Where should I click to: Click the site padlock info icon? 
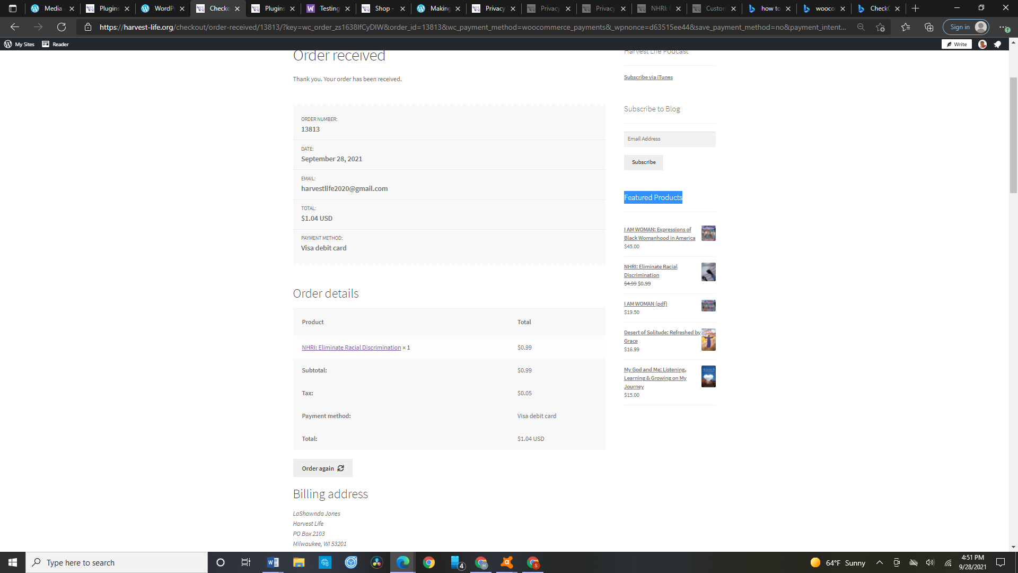(88, 27)
